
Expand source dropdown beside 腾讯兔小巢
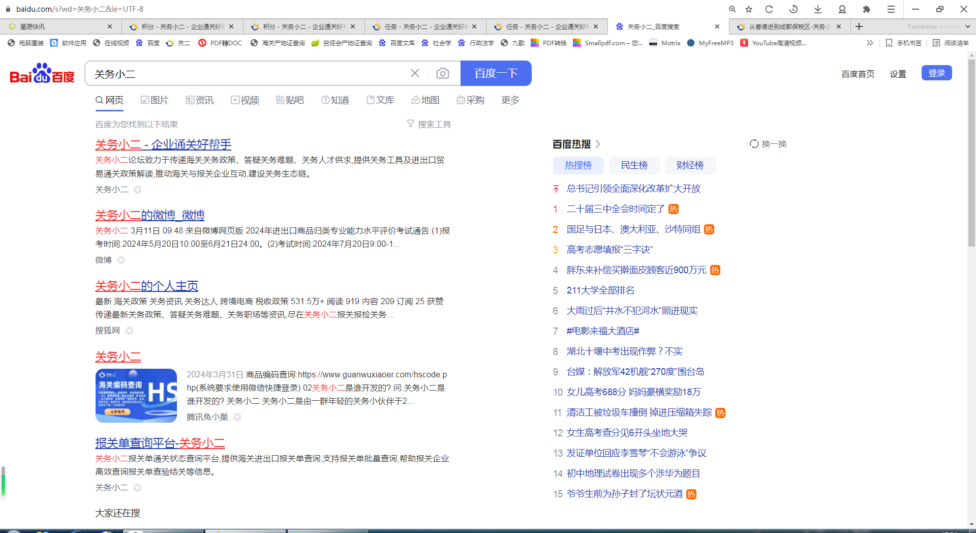pyautogui.click(x=237, y=417)
